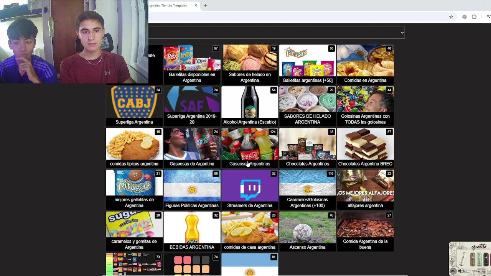Screen dimensions: 491x276
Task: Open Ascenso Argentina template
Action: 308,232
